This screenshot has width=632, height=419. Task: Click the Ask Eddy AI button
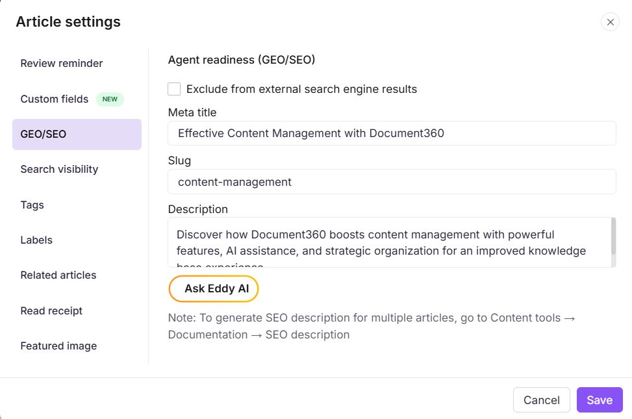214,288
